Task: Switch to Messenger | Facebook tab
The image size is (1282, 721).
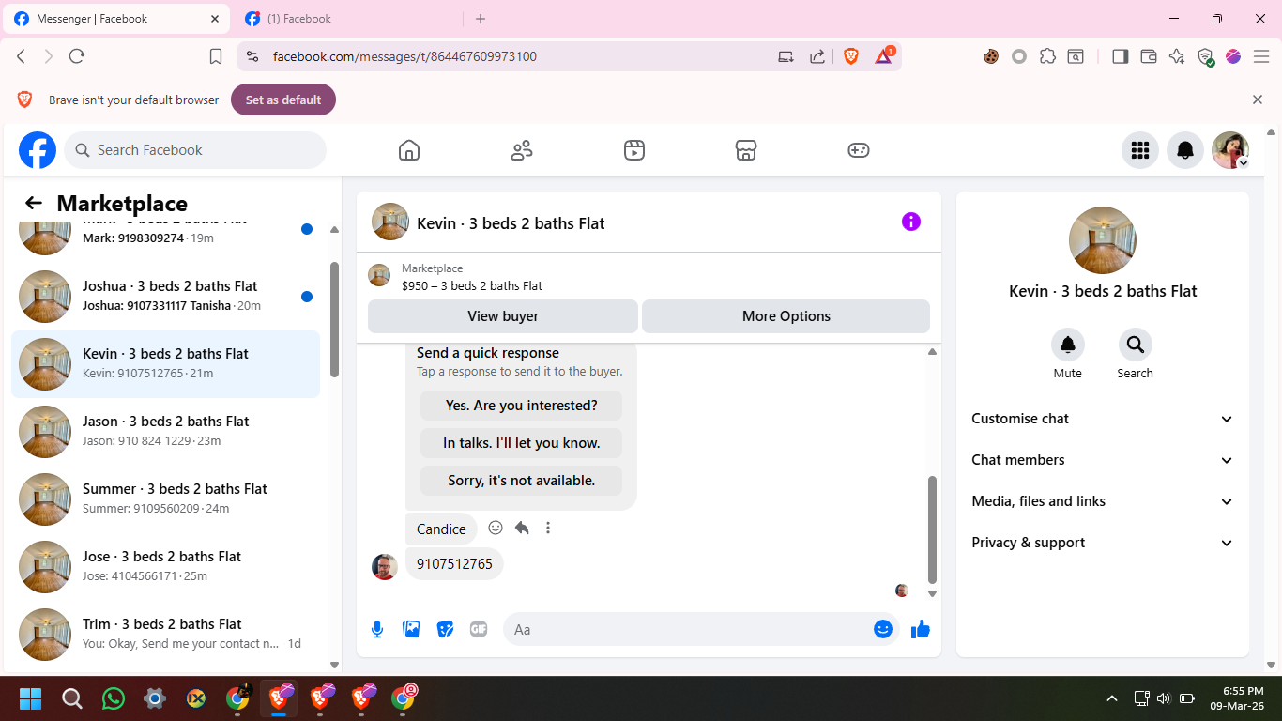Action: pos(117,19)
